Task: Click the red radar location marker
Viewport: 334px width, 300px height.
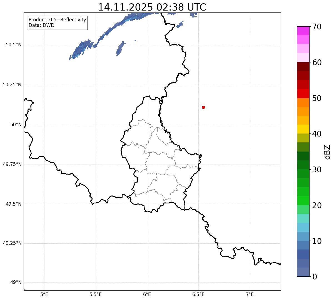Action: pyautogui.click(x=203, y=107)
